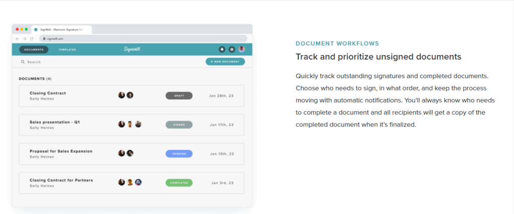Open Sales presentation - Q1 document

(x=55, y=122)
